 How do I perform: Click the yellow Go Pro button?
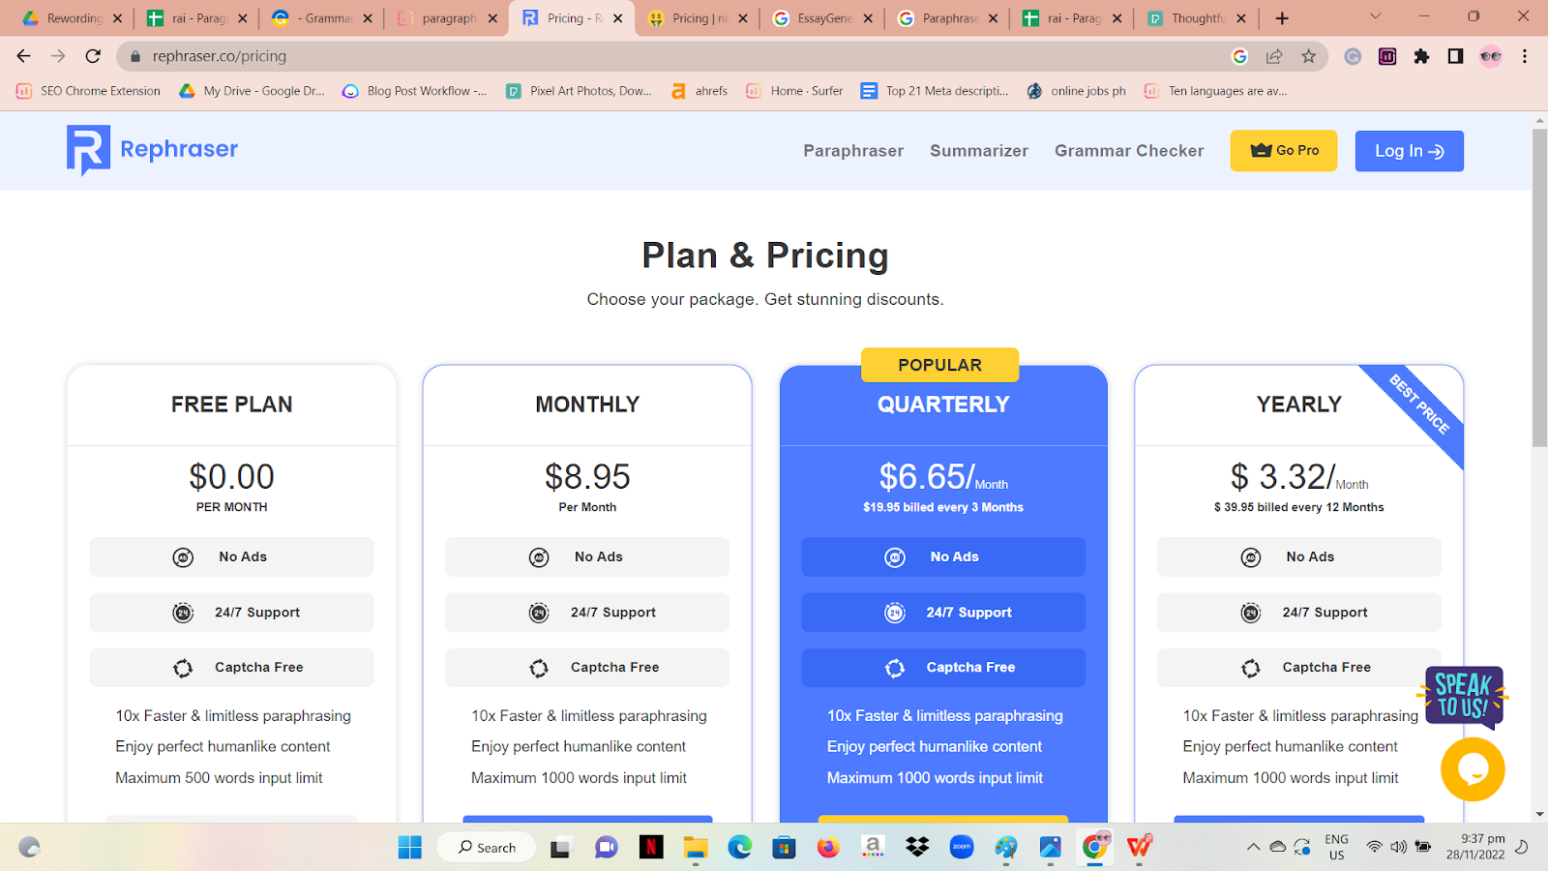(1284, 151)
